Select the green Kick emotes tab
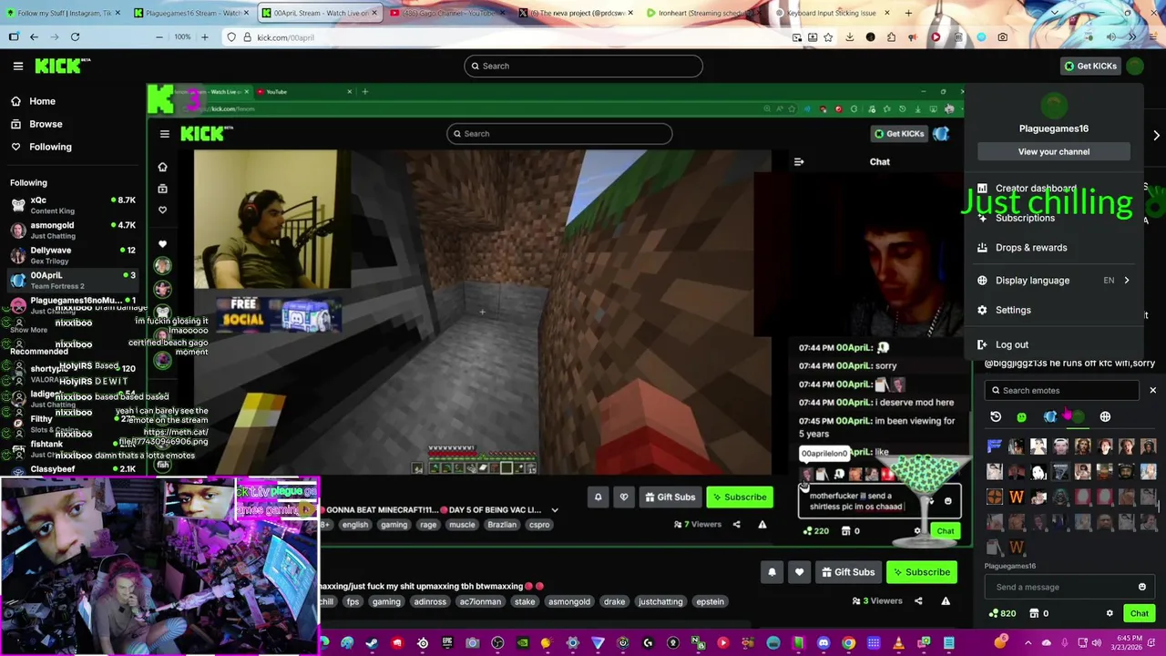 (1021, 416)
